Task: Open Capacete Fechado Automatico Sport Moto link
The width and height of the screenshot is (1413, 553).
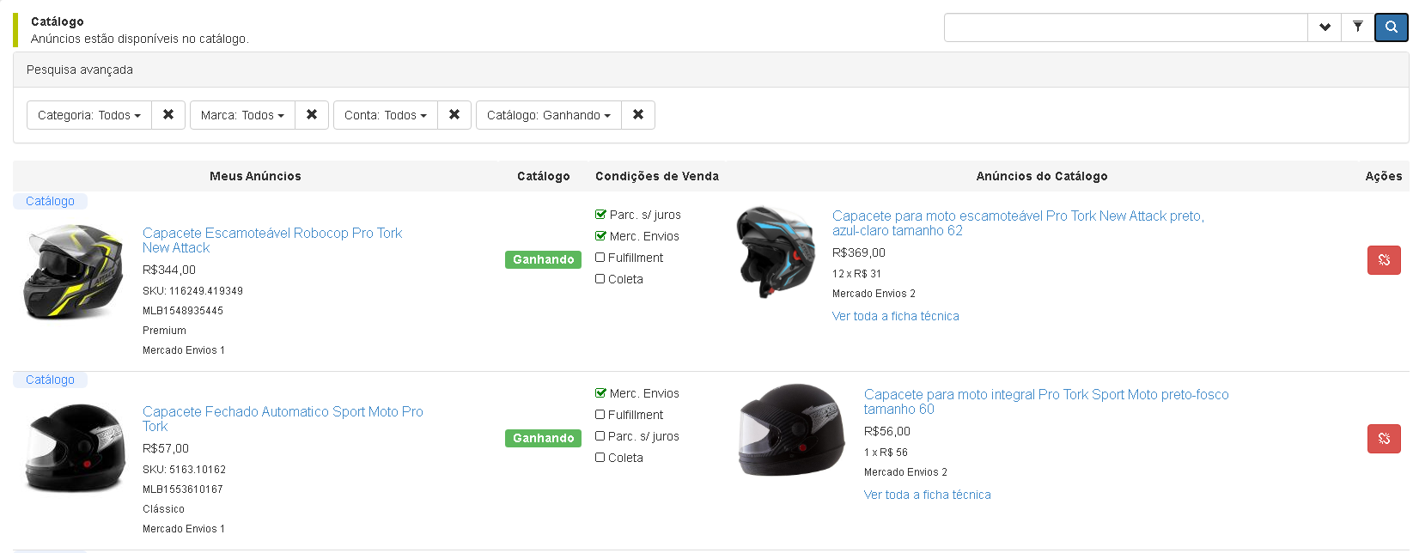Action: [283, 419]
